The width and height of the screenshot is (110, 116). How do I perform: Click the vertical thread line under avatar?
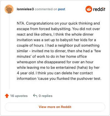(x=9, y=51)
